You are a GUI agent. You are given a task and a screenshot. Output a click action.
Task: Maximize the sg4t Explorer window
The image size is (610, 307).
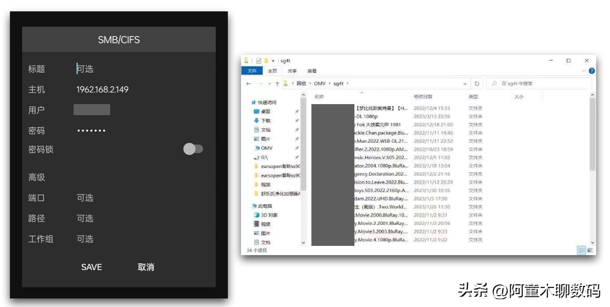point(569,61)
